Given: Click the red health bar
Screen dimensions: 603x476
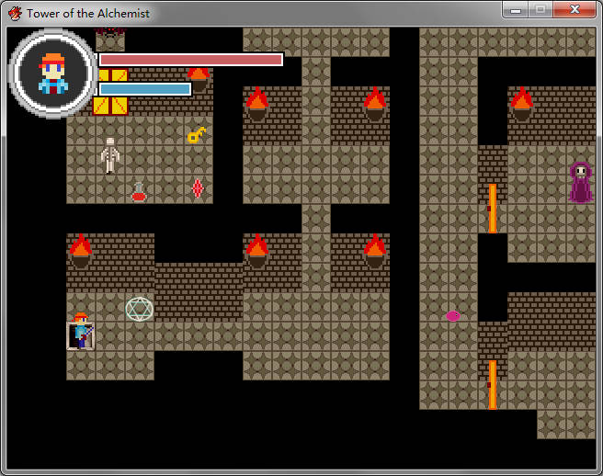Looking at the screenshot, I should tap(191, 60).
